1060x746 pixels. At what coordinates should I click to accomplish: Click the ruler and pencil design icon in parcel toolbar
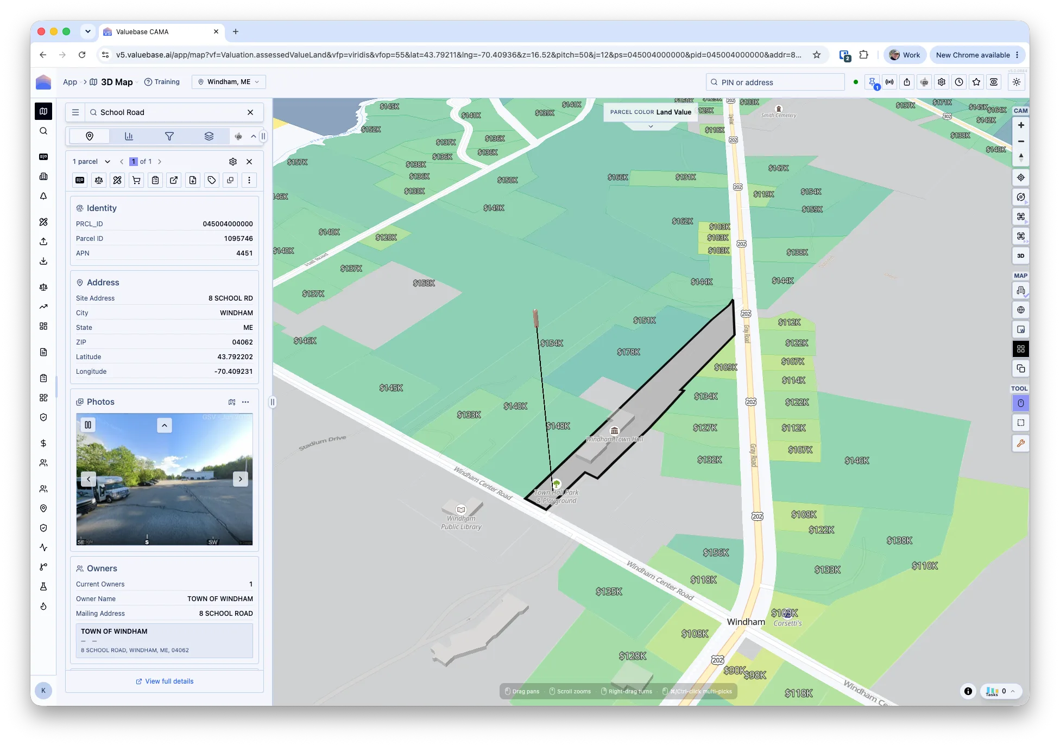117,180
